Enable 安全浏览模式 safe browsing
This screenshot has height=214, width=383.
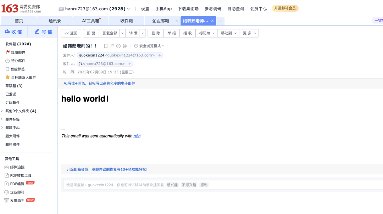click(x=149, y=46)
